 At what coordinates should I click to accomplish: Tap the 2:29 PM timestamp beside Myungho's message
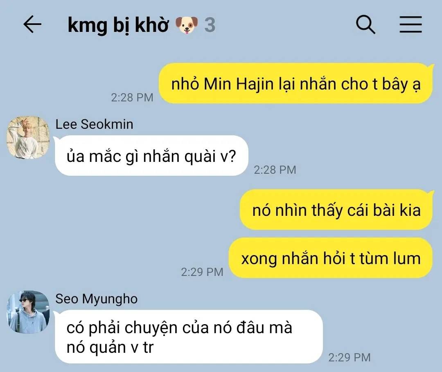349,357
